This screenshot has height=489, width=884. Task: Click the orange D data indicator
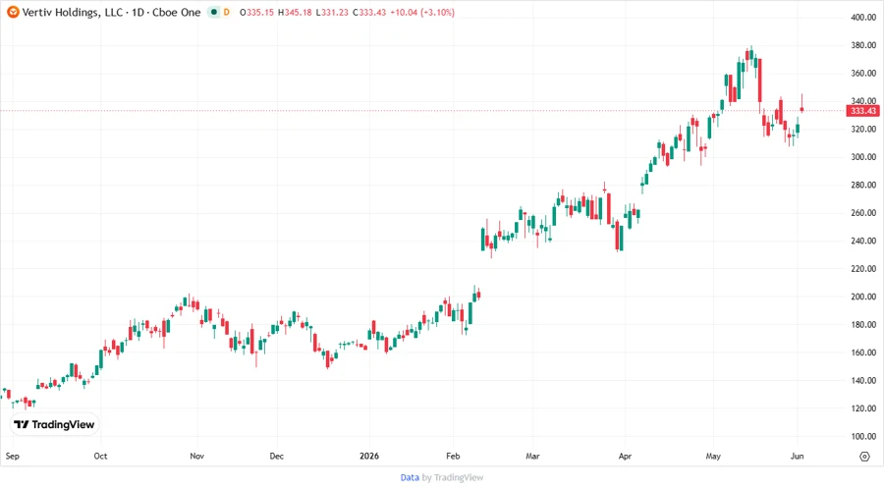227,12
